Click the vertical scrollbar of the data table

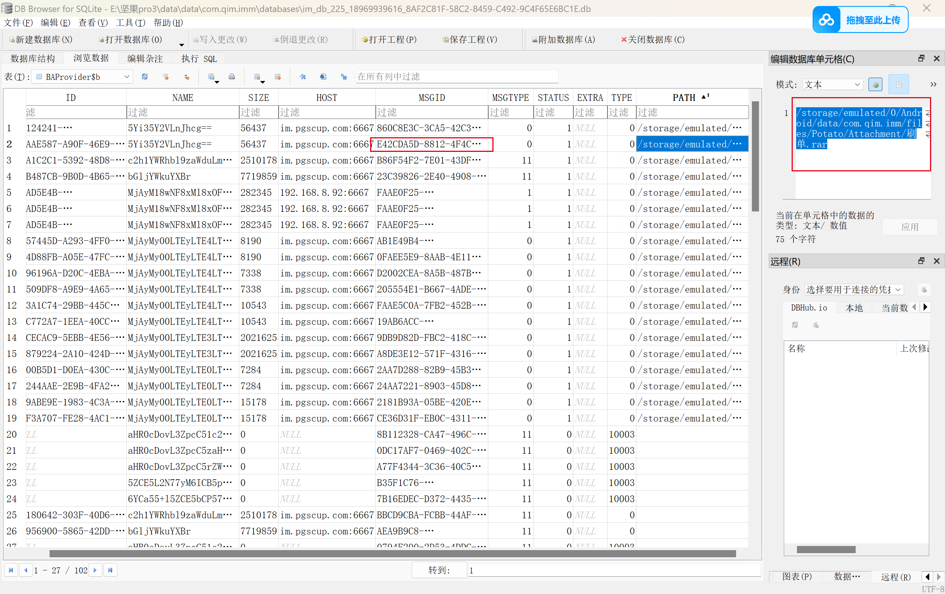pos(755,156)
